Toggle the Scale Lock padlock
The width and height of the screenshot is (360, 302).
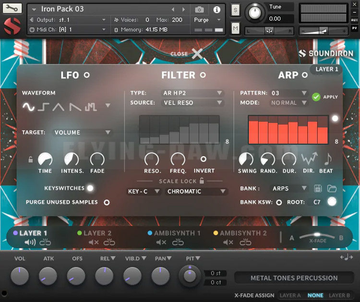202,181
